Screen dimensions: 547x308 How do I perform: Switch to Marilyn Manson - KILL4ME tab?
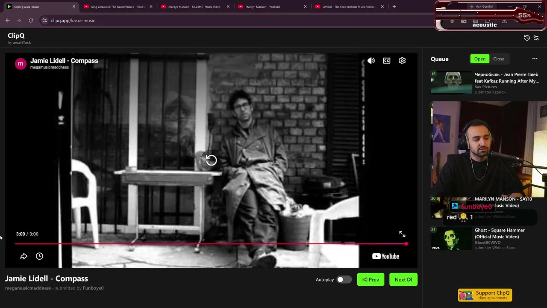pos(194,7)
